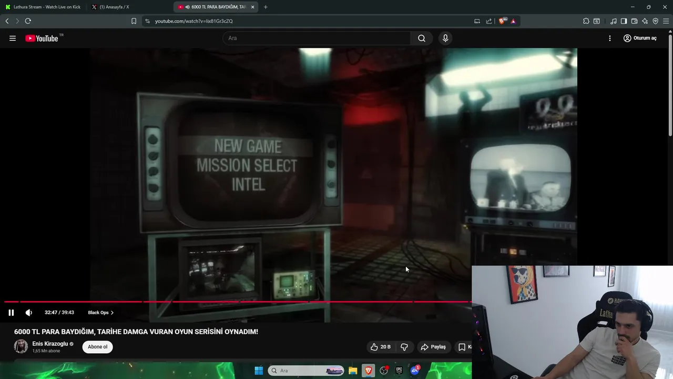Go back in browser history

[x=7, y=21]
